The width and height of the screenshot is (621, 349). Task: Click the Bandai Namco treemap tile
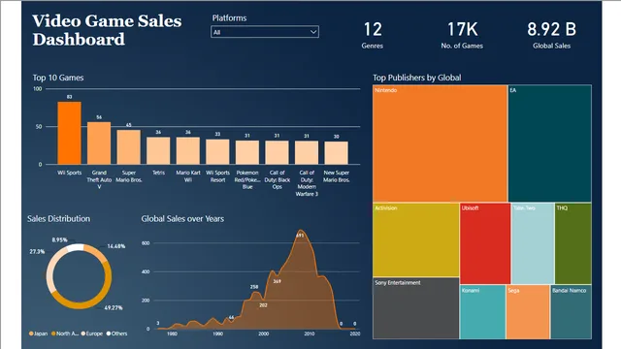click(x=572, y=312)
